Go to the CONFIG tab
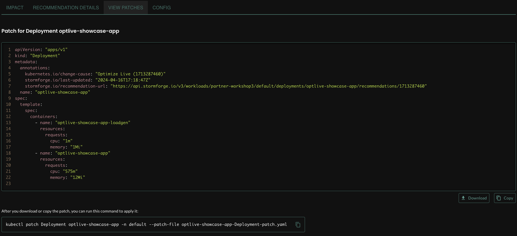Image resolution: width=517 pixels, height=236 pixels. point(161,8)
